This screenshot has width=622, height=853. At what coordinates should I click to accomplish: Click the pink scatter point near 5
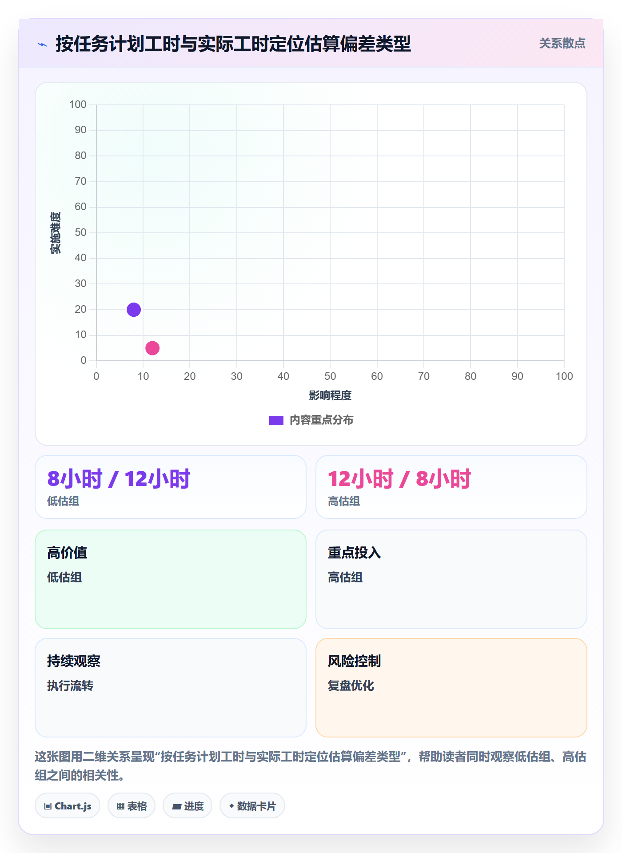[x=152, y=348]
